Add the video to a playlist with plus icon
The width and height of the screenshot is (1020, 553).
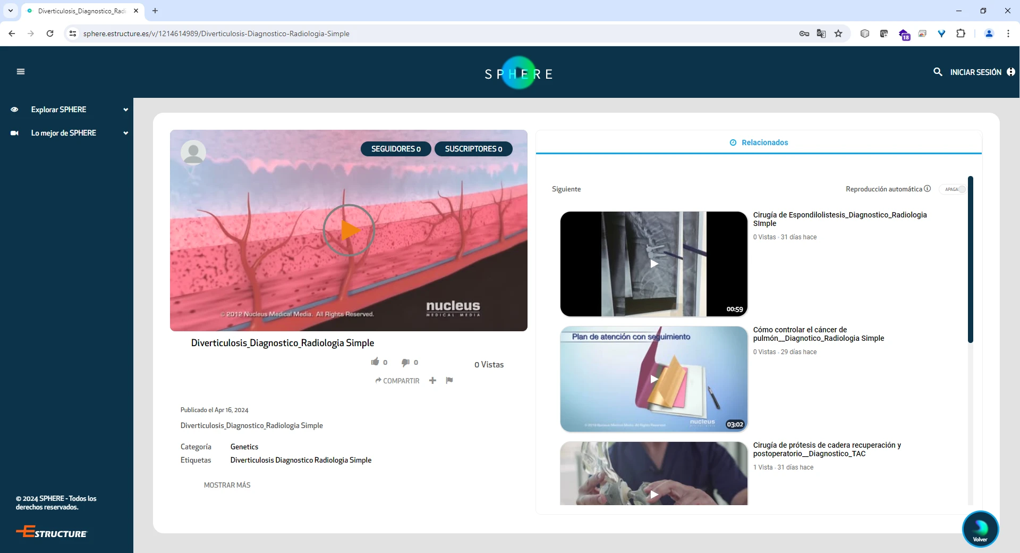click(432, 380)
